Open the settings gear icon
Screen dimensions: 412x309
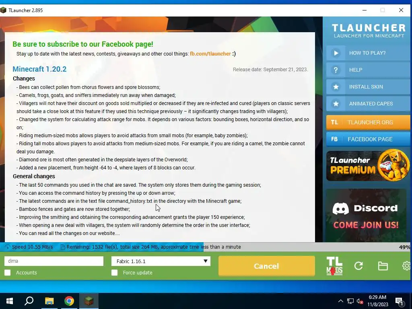click(407, 266)
